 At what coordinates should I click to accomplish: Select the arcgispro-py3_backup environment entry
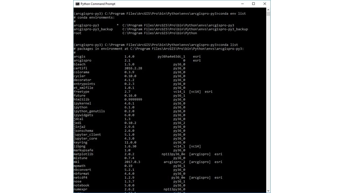[93, 29]
